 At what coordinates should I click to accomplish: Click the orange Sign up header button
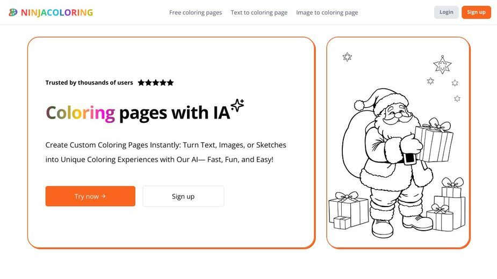tap(476, 12)
